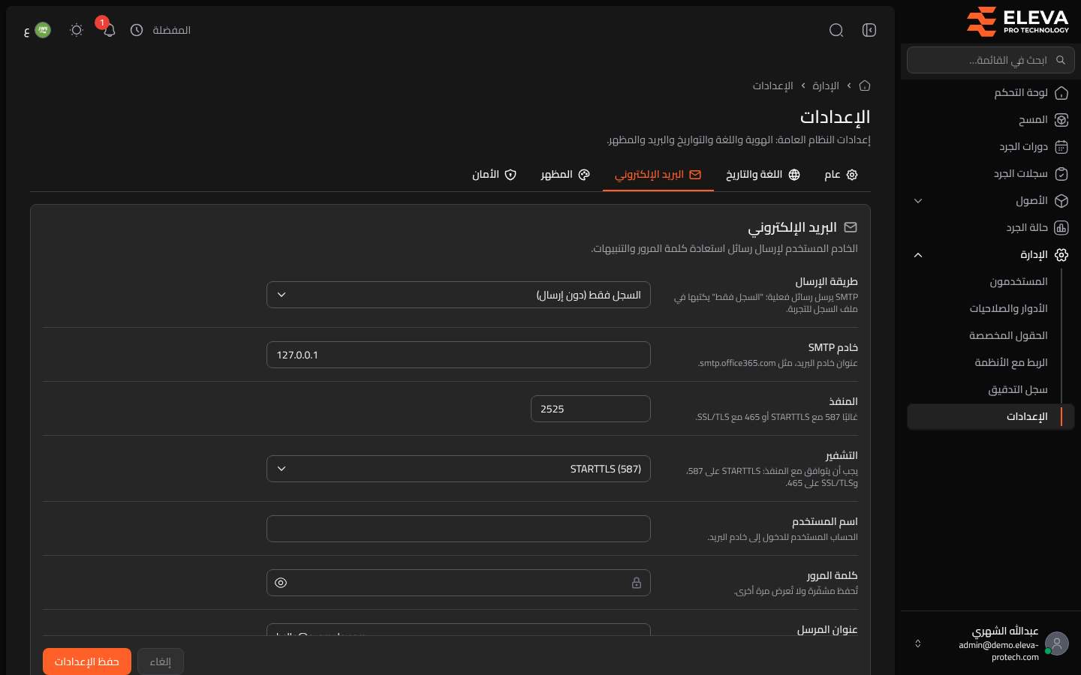Show password with the eye icon

281,583
